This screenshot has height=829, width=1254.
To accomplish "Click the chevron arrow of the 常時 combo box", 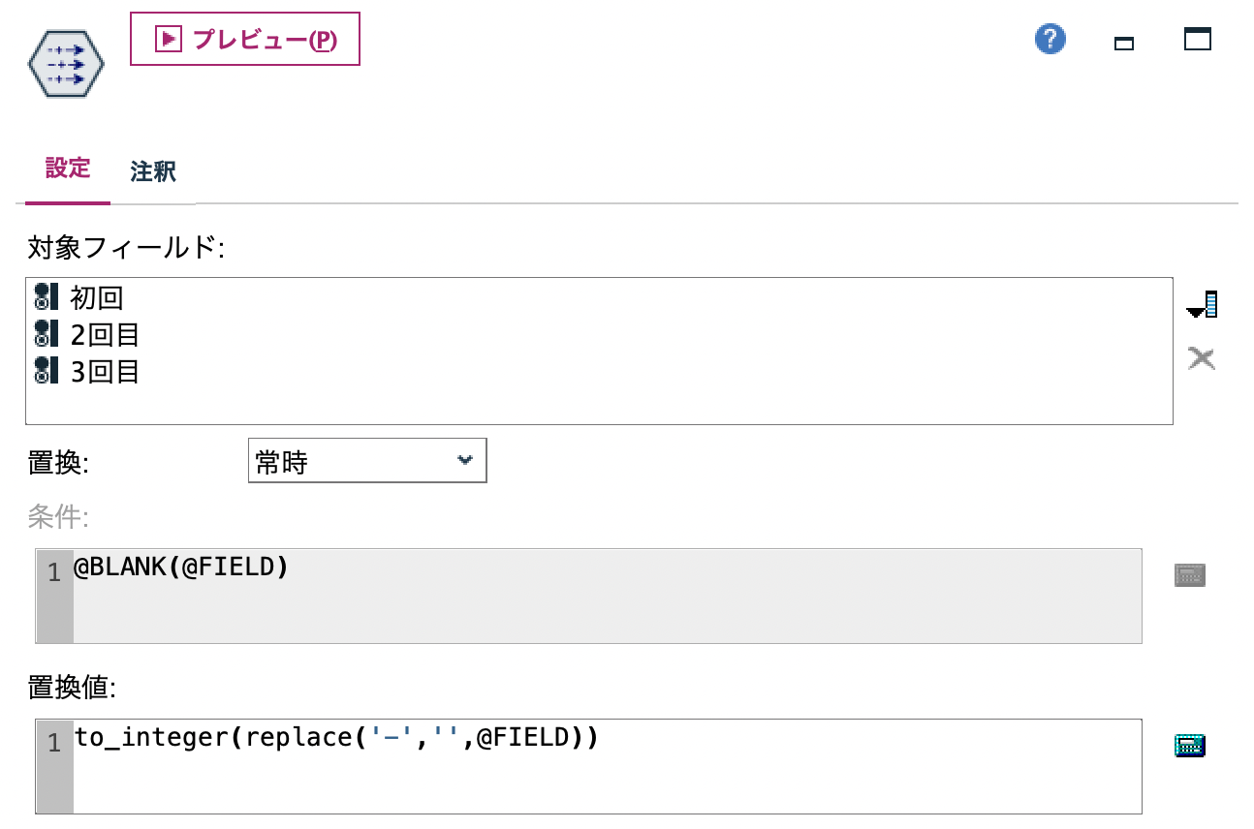I will click(x=465, y=460).
